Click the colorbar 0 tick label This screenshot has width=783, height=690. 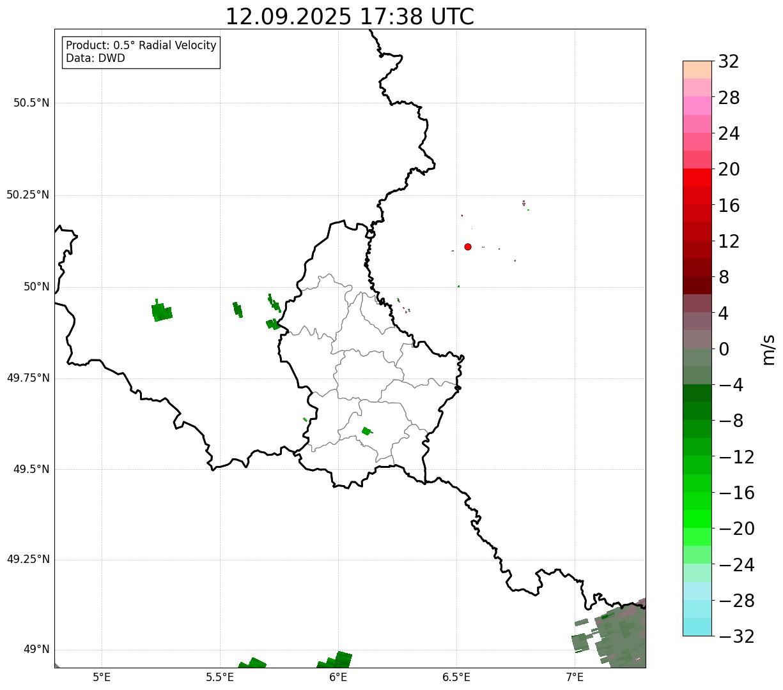tap(724, 349)
